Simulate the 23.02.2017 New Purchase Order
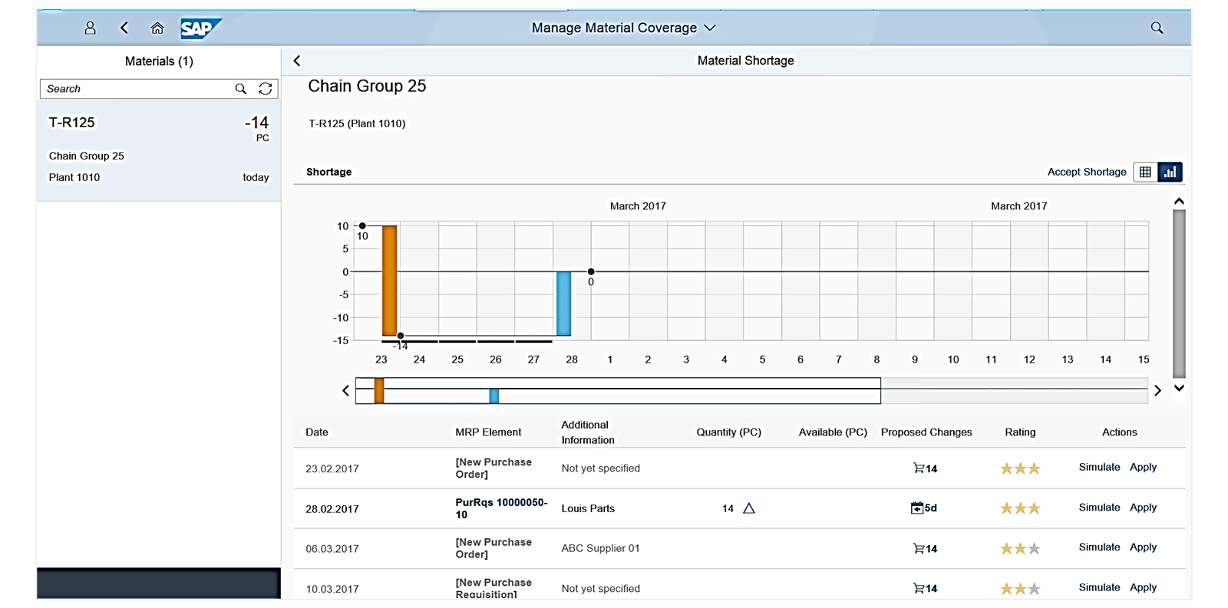 tap(1099, 467)
